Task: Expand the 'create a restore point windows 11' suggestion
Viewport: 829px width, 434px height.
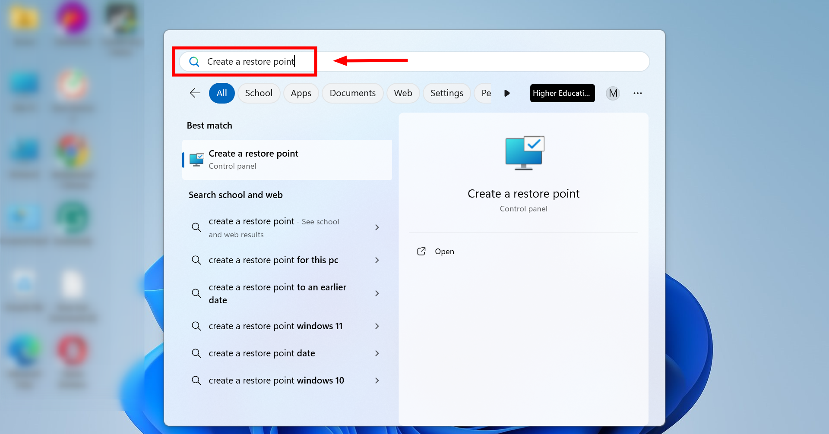Action: click(377, 326)
